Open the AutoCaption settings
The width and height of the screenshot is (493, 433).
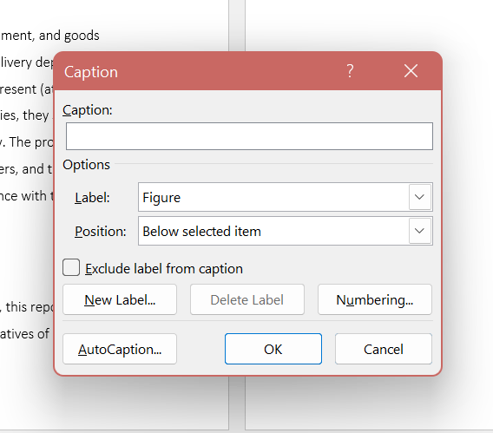click(120, 349)
